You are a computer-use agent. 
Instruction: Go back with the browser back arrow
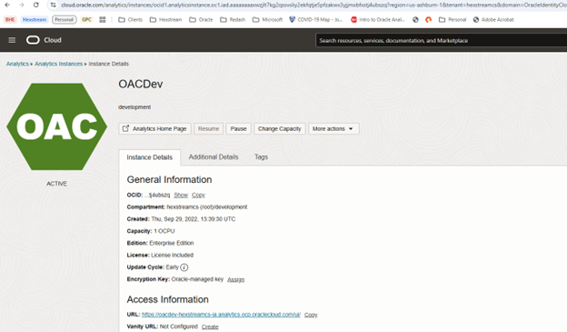tap(7, 5)
